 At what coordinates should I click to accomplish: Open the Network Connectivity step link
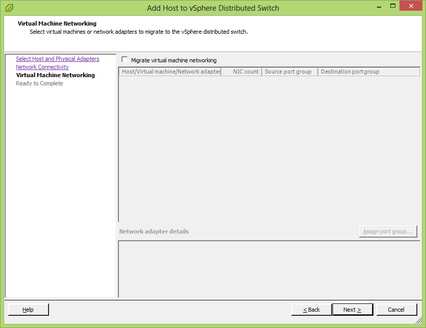(x=42, y=67)
